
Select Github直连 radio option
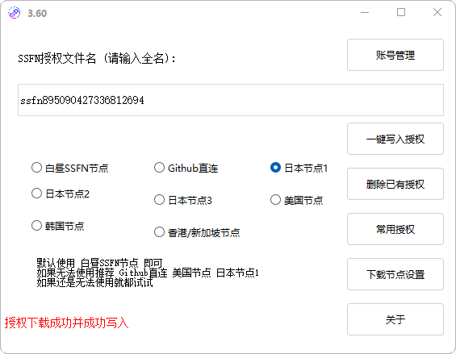point(186,168)
